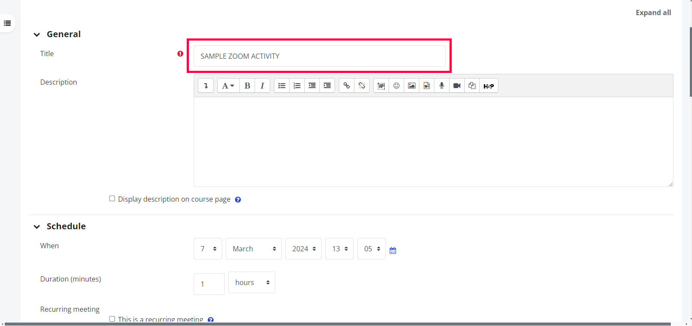
Task: Click the Description label
Action: (x=58, y=82)
